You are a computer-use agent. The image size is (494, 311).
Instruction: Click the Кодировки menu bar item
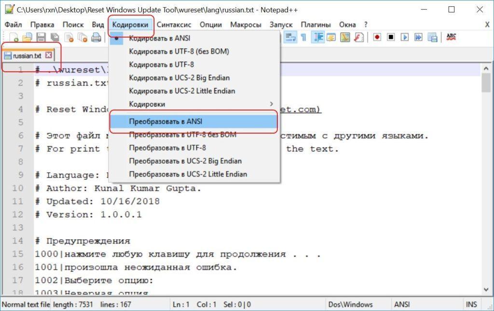[130, 25]
